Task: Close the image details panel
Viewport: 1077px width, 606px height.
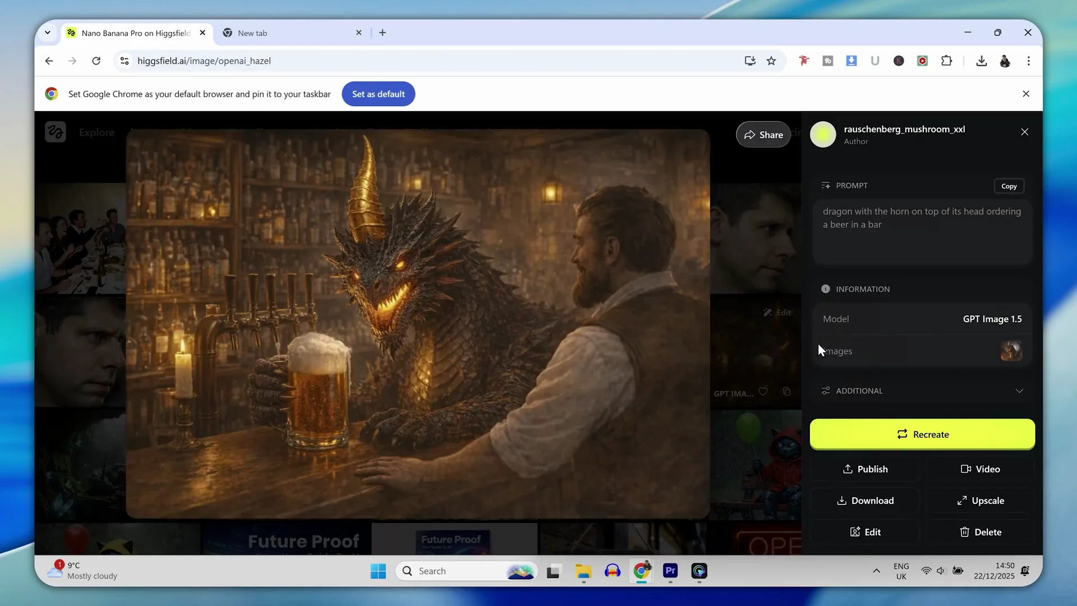Action: [1024, 132]
